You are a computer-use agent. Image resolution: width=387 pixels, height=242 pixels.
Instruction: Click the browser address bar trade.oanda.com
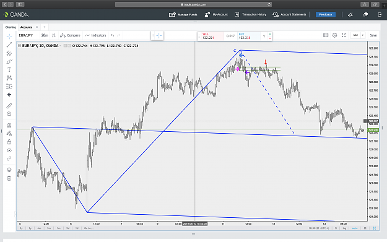click(x=193, y=4)
